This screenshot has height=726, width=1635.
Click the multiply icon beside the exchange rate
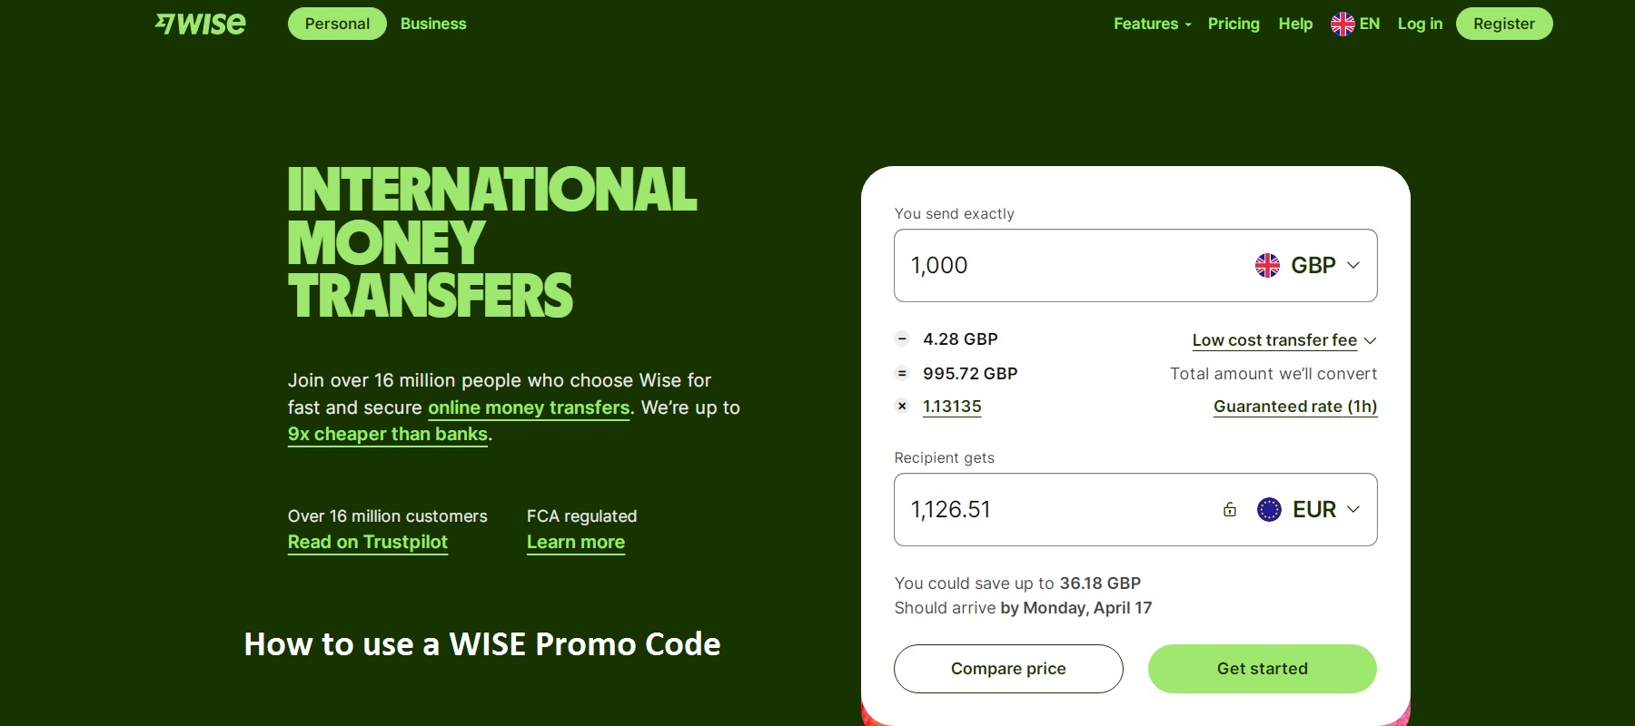(x=902, y=407)
